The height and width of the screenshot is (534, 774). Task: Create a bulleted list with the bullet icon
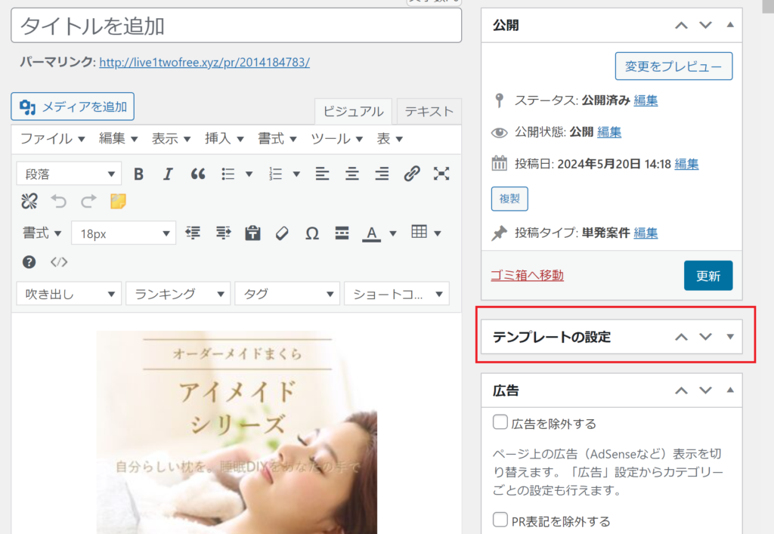click(x=228, y=174)
